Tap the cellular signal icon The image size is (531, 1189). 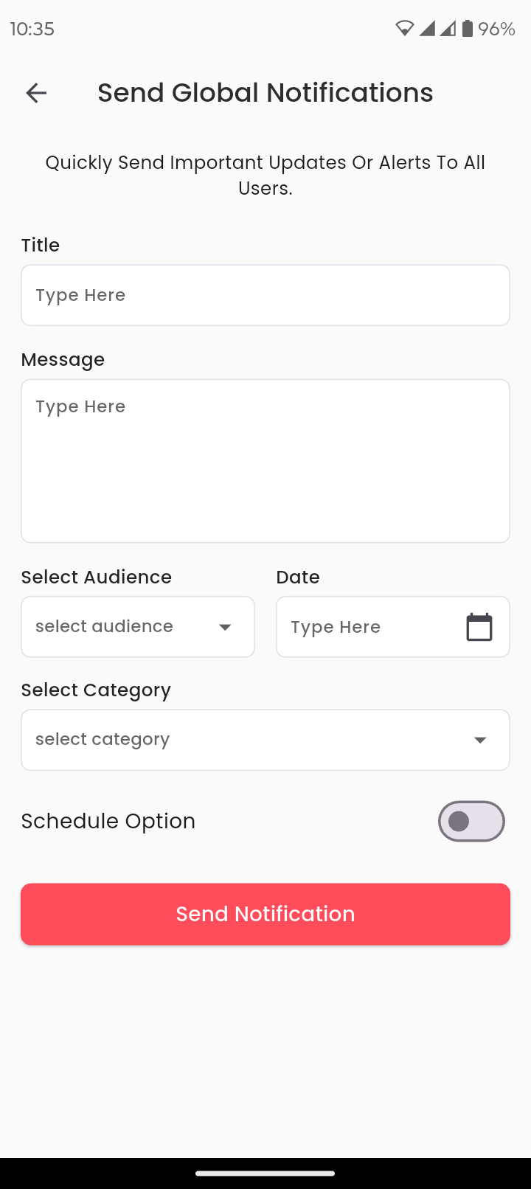pos(428,29)
